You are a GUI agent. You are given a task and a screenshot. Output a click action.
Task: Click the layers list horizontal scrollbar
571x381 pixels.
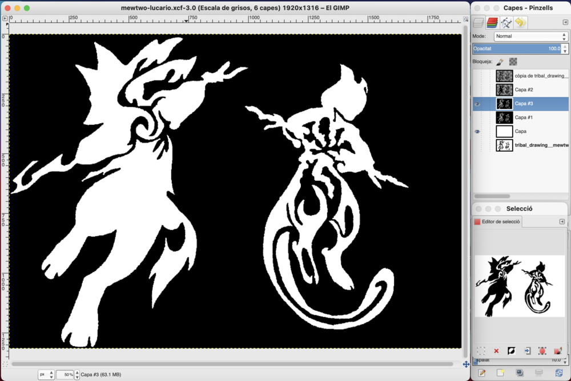coord(492,196)
